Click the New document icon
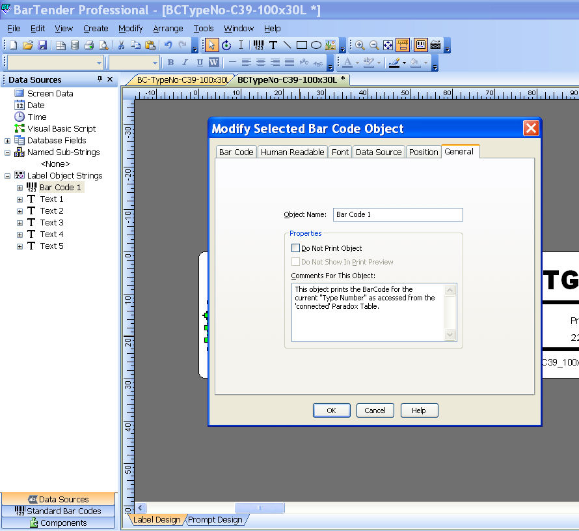This screenshot has height=531, width=579. click(x=13, y=45)
